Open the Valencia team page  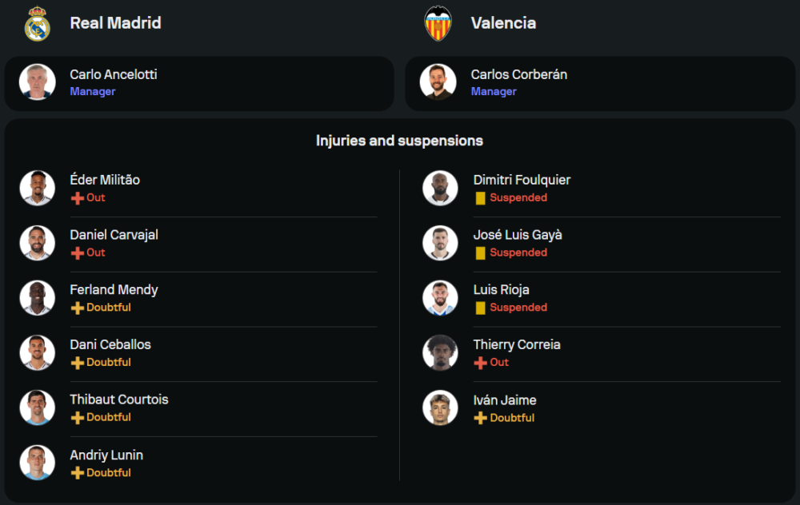click(x=503, y=23)
